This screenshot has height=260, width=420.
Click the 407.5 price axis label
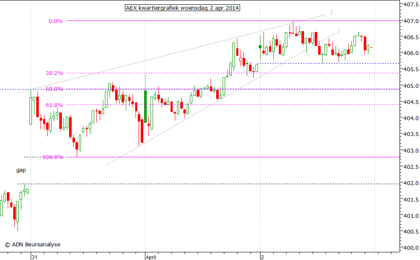411,5
